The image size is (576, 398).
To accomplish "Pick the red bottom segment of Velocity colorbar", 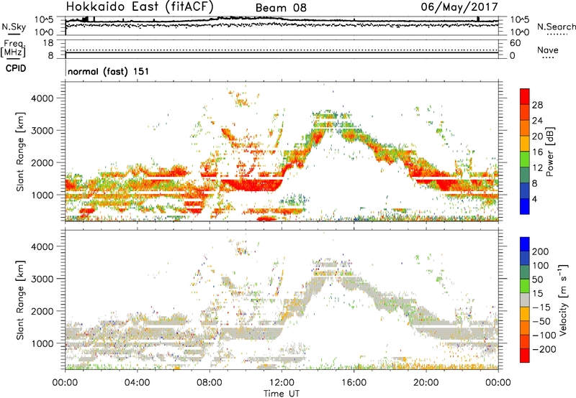I will point(525,356).
